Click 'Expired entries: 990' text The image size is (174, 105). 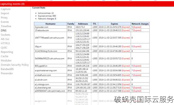click(x=47, y=16)
